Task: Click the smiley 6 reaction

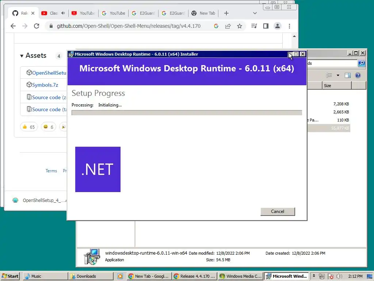Action: click(49, 127)
